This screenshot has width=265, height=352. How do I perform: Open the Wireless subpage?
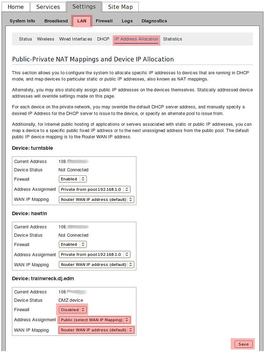(x=46, y=39)
